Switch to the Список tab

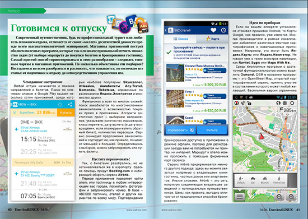pyautogui.click(x=180, y=39)
